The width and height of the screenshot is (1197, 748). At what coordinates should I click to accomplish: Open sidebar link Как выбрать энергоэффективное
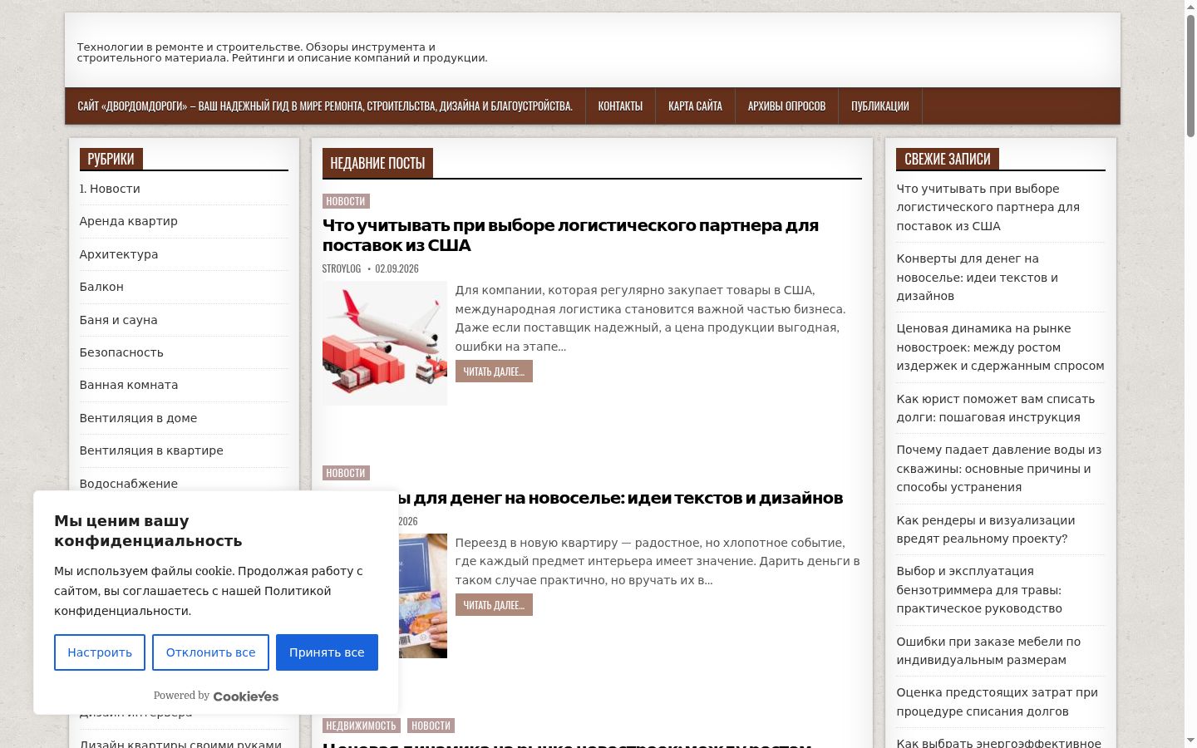tap(998, 743)
